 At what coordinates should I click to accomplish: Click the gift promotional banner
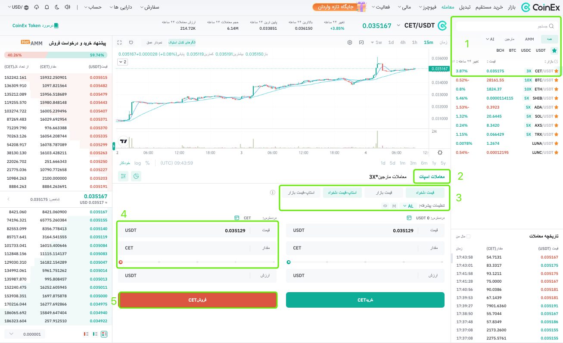[x=340, y=7]
